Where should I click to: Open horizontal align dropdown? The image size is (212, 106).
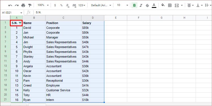190,5
